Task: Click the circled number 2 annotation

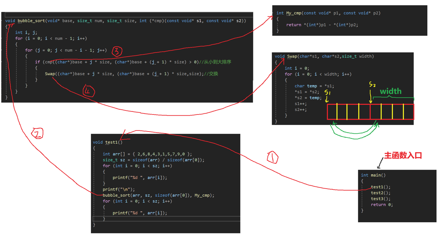Action: [38, 133]
